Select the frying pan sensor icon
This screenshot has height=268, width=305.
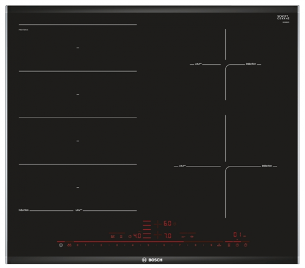(x=183, y=237)
